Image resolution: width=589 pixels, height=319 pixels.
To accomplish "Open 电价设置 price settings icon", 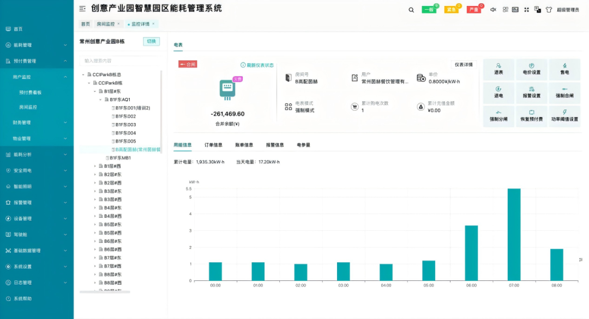I will [532, 69].
